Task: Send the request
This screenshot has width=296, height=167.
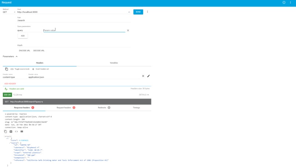Action: pyautogui.click(x=138, y=12)
